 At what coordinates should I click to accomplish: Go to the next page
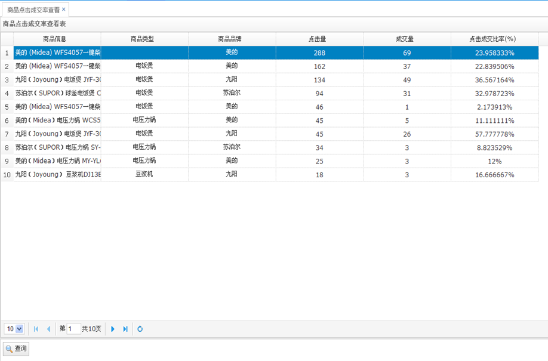pos(113,329)
